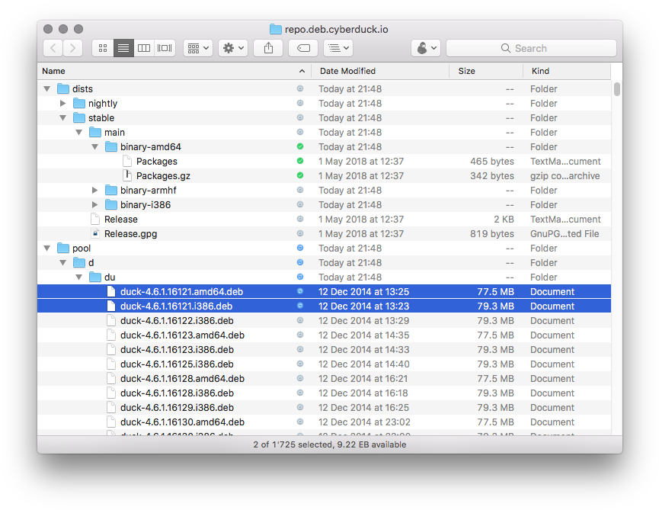Viewport: 659px width, 510px height.
Task: Collapse the pool folder
Action: 47,248
